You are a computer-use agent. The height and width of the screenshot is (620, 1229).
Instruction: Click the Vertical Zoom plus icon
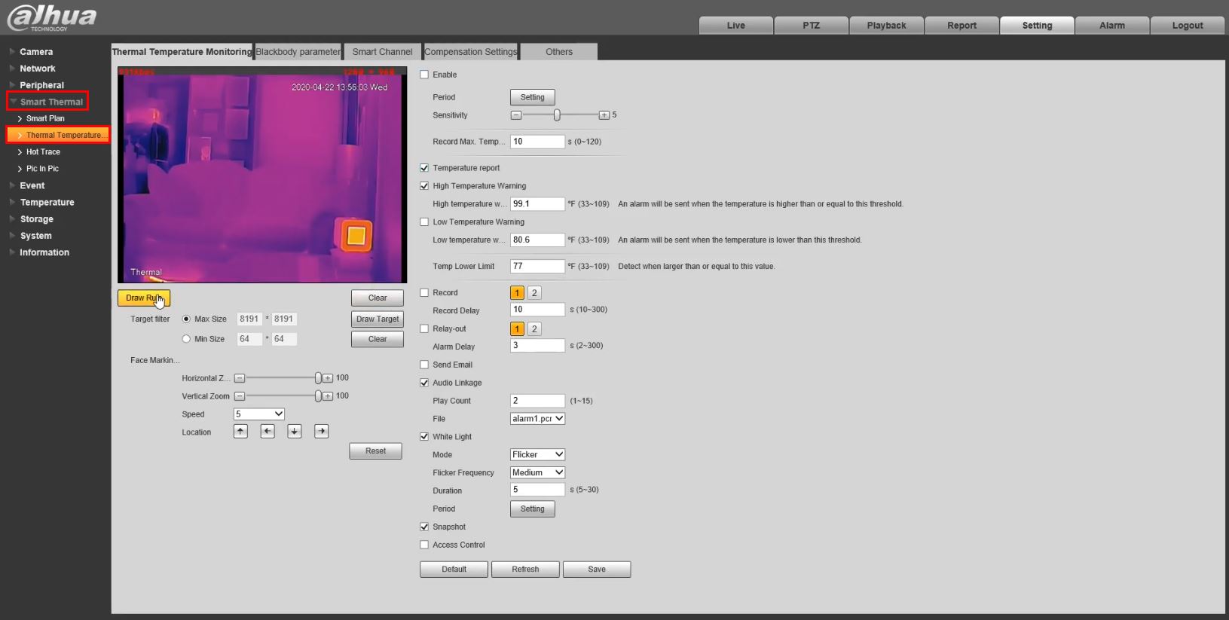click(328, 396)
